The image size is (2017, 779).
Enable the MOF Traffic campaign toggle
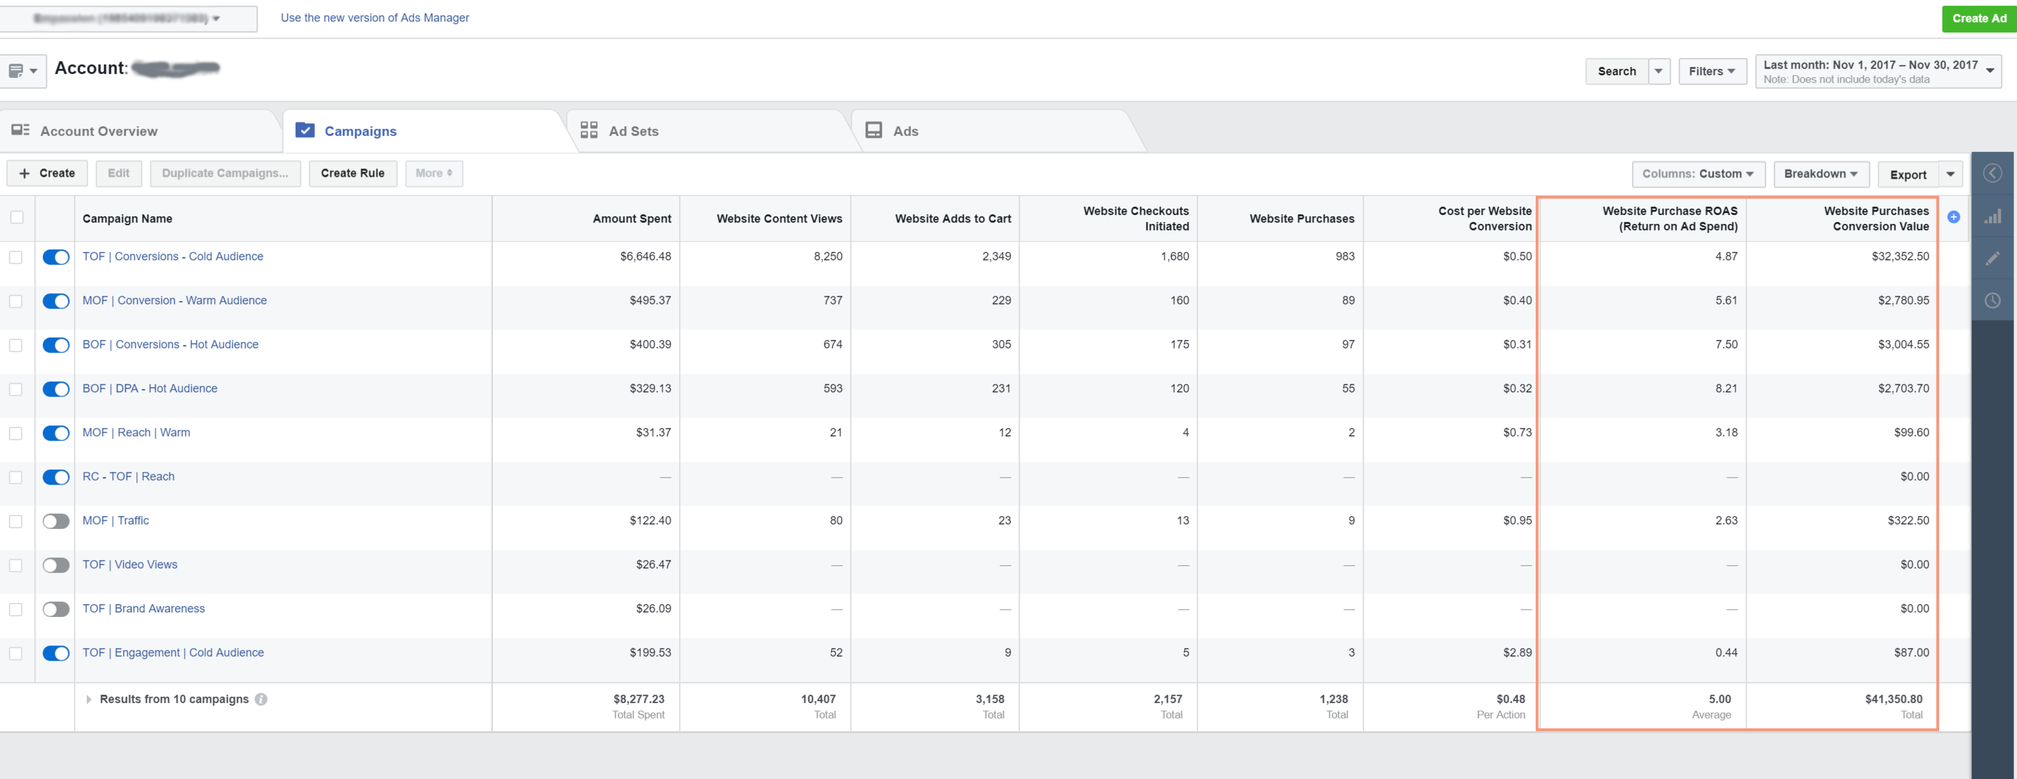click(x=56, y=522)
